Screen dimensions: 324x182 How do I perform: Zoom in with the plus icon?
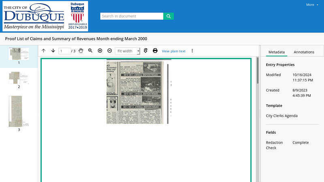tap(100, 51)
